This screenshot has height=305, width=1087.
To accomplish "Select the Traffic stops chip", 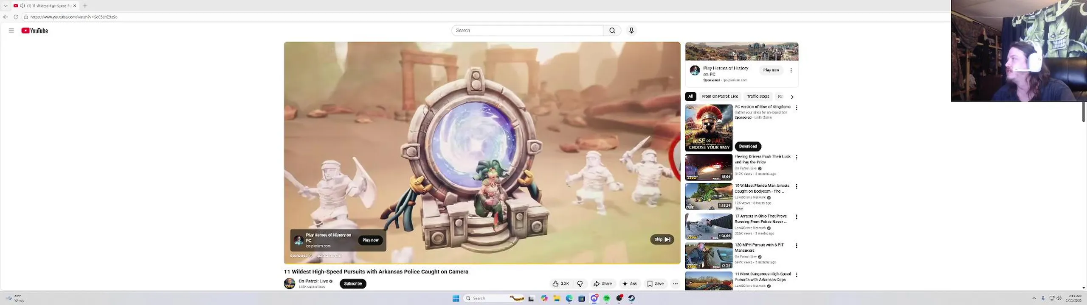I will pos(758,97).
